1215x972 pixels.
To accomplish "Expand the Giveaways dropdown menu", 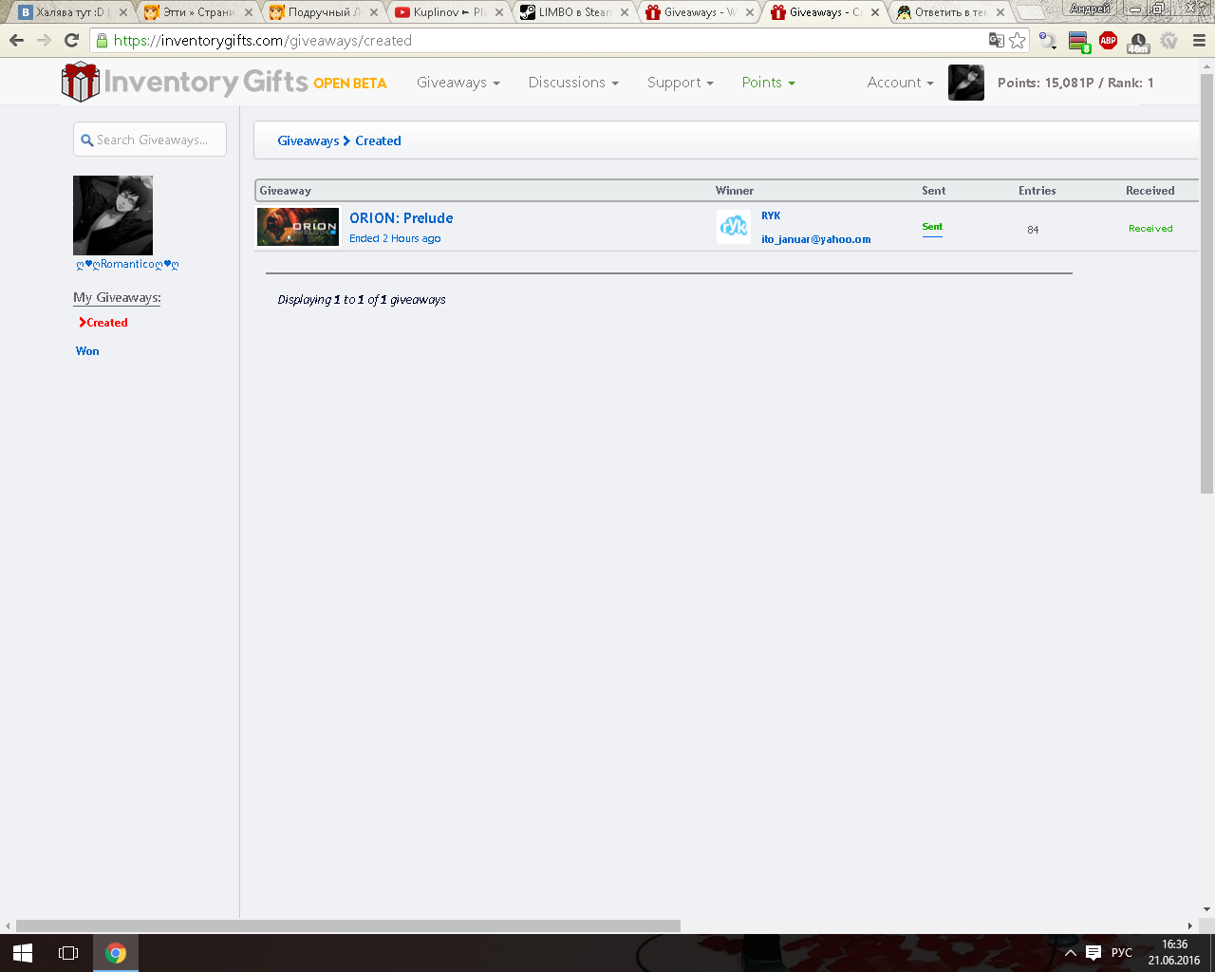I will click(x=458, y=83).
